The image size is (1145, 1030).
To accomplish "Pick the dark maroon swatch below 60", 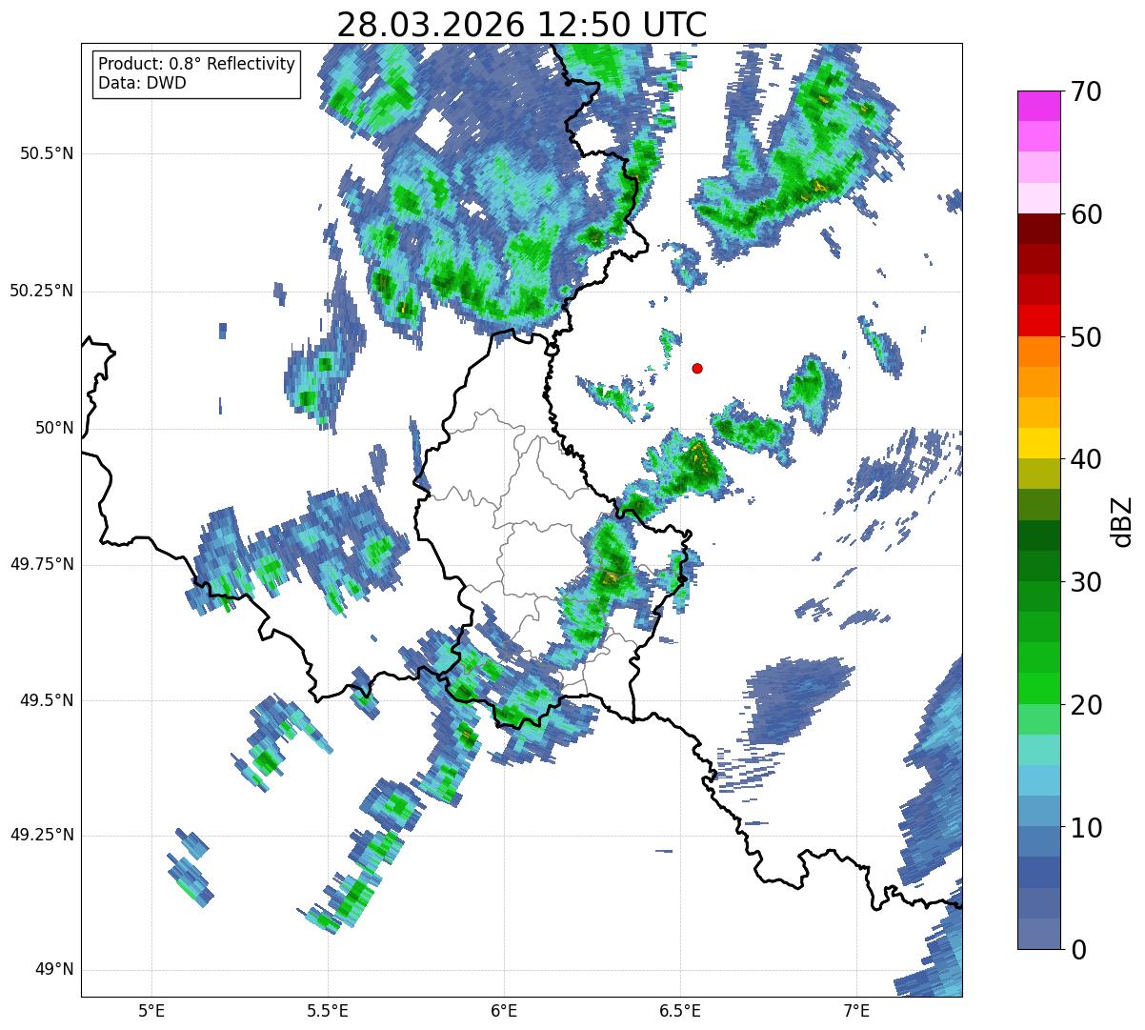I will (1039, 229).
